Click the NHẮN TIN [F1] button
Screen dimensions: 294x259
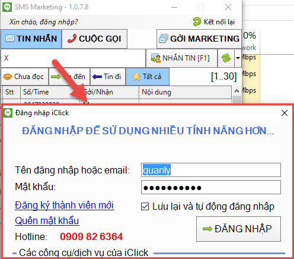coord(181,58)
